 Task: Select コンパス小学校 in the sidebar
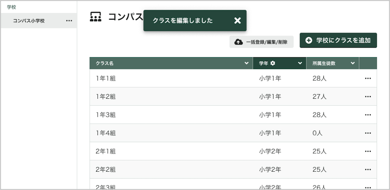tap(29, 21)
